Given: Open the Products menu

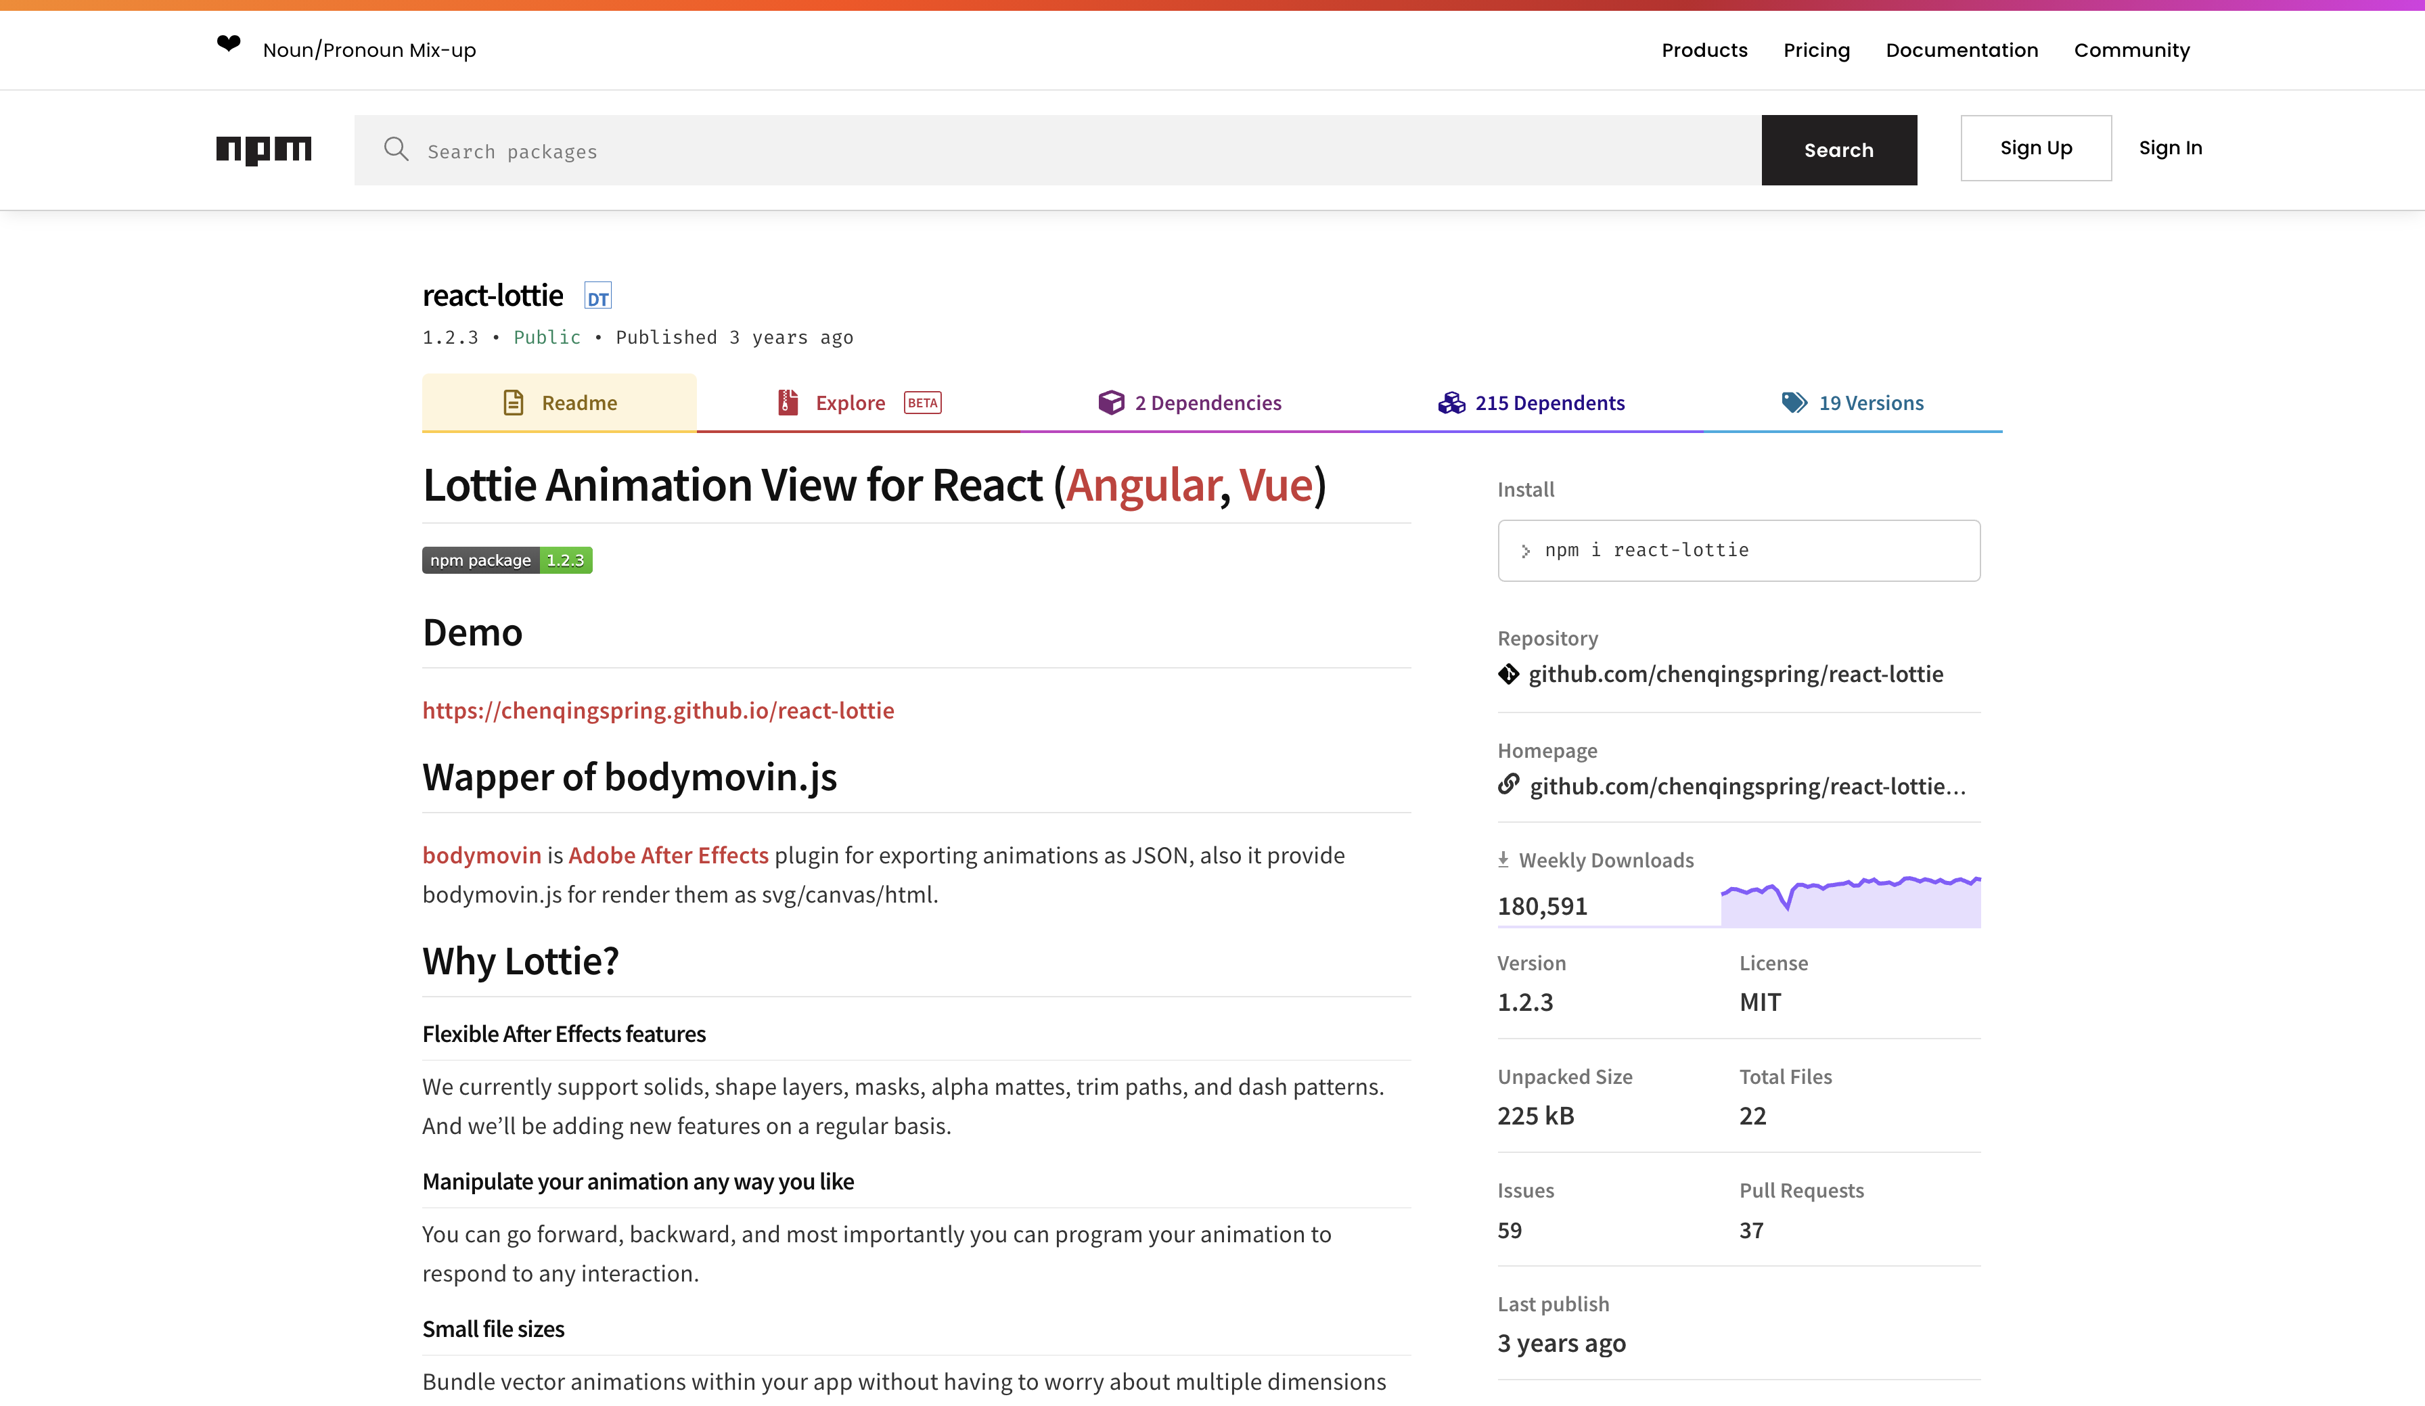Looking at the screenshot, I should 1703,50.
